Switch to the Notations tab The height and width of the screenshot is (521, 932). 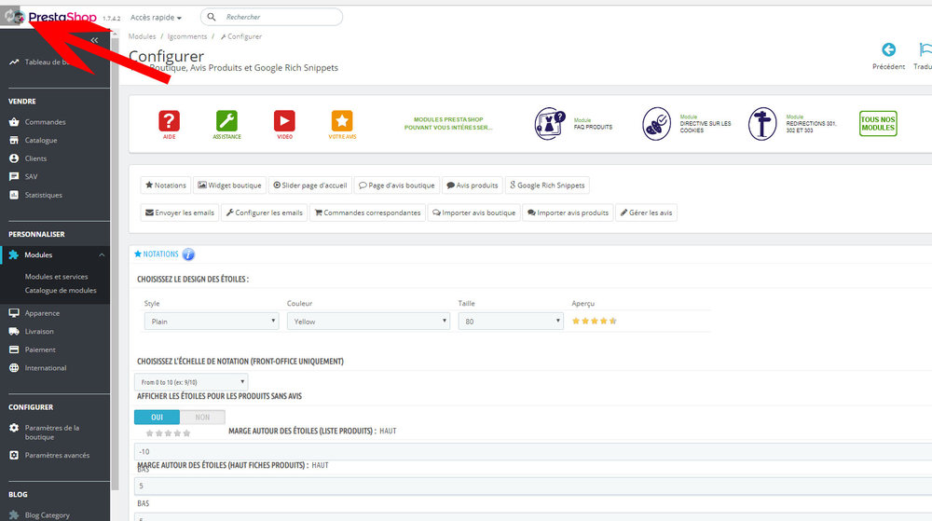tap(166, 185)
